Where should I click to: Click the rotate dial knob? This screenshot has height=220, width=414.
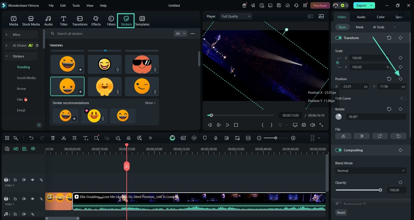click(339, 117)
